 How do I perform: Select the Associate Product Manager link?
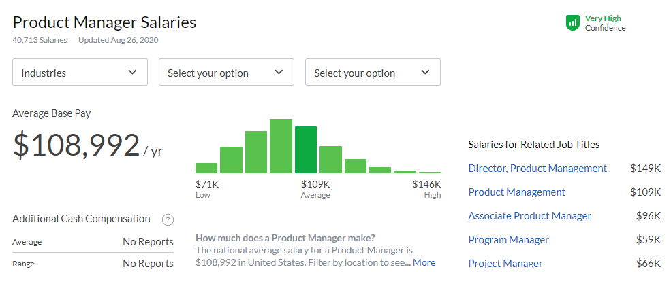530,216
